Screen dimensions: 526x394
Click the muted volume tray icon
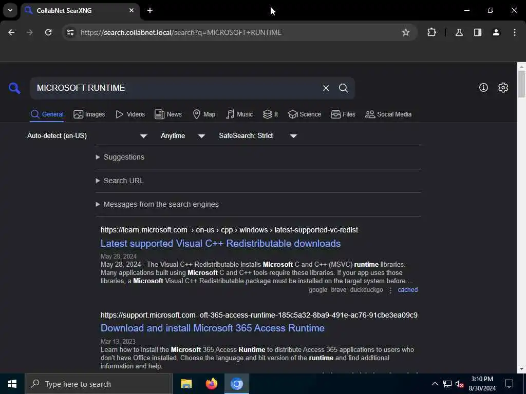point(459,384)
